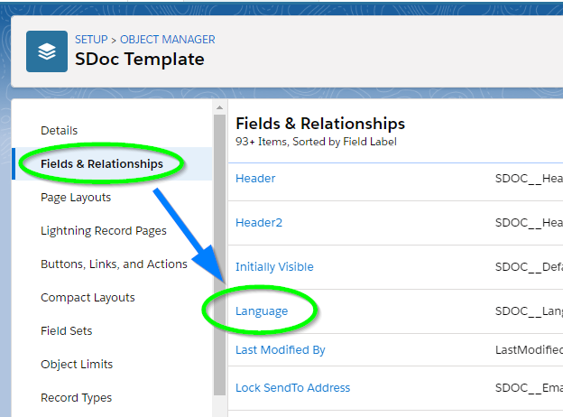Click the API name in the Header row

click(x=529, y=178)
